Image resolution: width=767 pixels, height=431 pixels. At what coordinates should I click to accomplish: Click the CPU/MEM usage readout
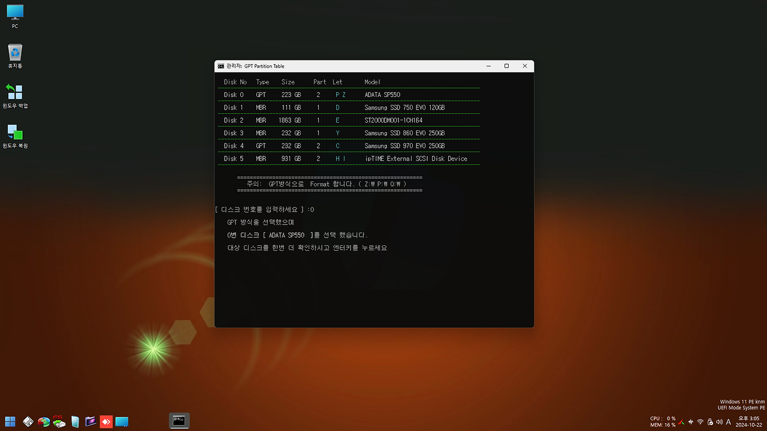coord(663,421)
